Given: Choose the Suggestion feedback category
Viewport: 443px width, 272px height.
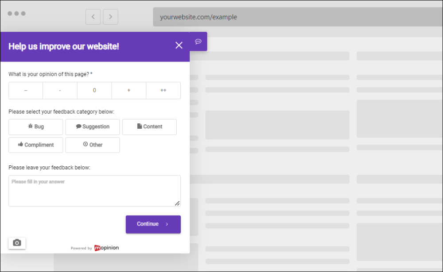Looking at the screenshot, I should (x=92, y=126).
